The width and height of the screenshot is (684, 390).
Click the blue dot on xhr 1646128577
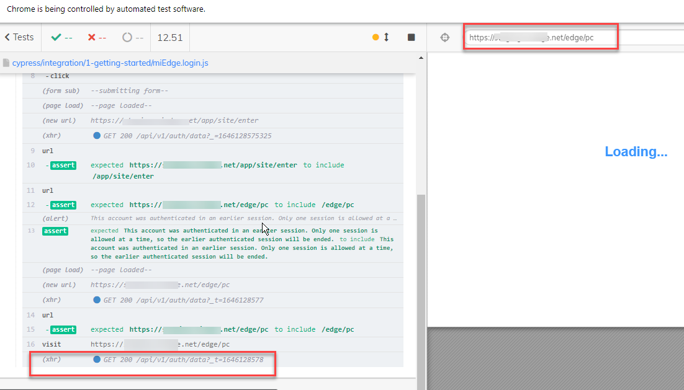coord(97,300)
